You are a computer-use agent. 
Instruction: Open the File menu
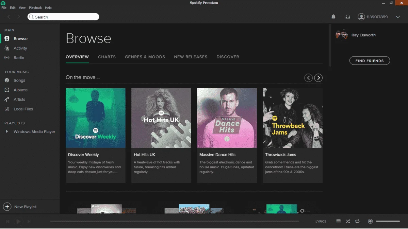pos(4,8)
